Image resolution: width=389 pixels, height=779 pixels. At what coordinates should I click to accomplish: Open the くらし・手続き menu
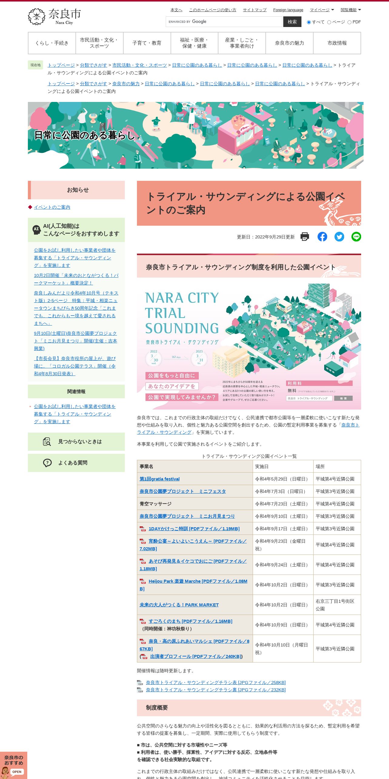click(x=52, y=43)
